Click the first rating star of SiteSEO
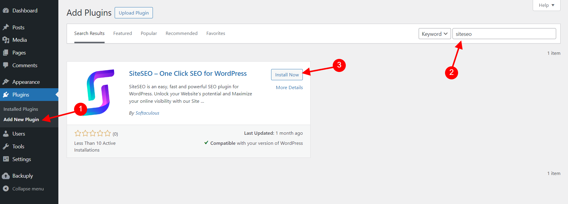568x204 pixels. pyautogui.click(x=78, y=134)
